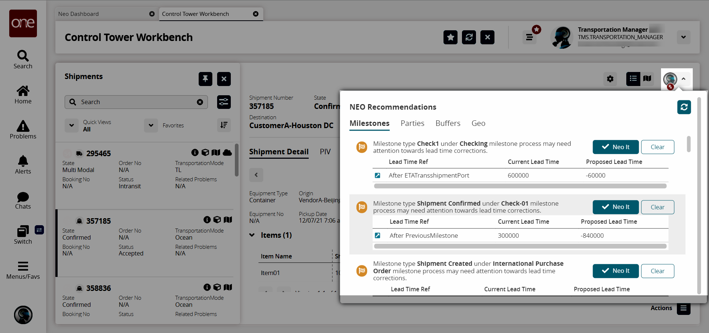Collapse the NEO recommendations avatar toggle
Screen dimensions: 709x333
click(683, 79)
